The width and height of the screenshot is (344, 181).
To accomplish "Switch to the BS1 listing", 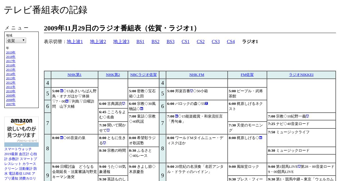I will 140,42.
